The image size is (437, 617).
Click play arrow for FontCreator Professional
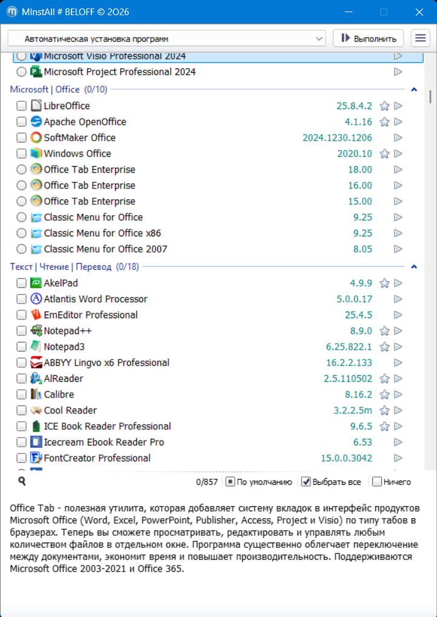[398, 458]
